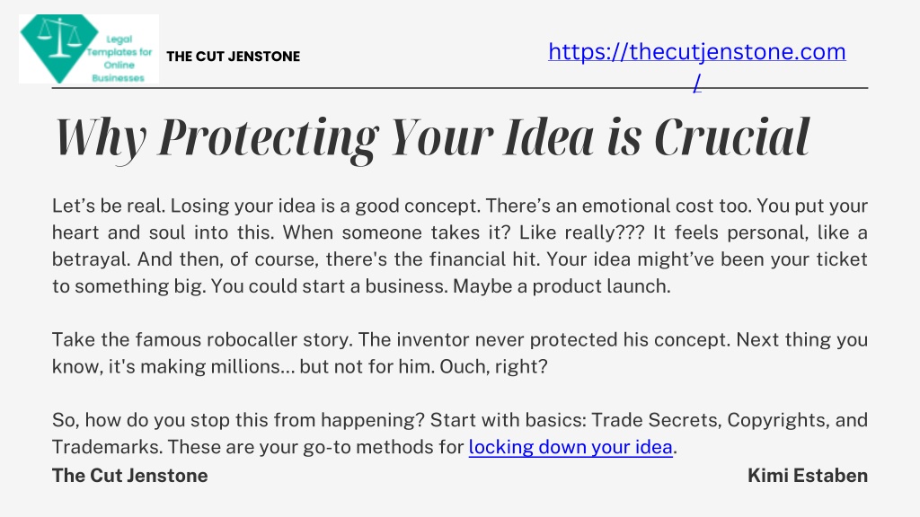Click the horizontal divider line under the header
The height and width of the screenshot is (517, 920).
click(460, 88)
